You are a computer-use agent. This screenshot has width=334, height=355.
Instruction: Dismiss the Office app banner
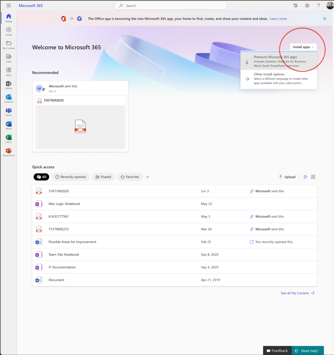(x=324, y=19)
